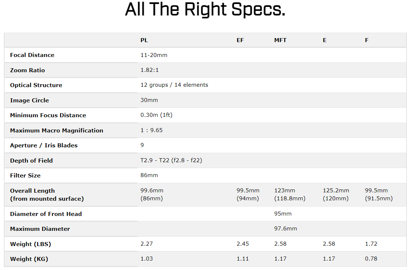
Task: Select the 1 : 9.65 magnification value
Action: 152,130
